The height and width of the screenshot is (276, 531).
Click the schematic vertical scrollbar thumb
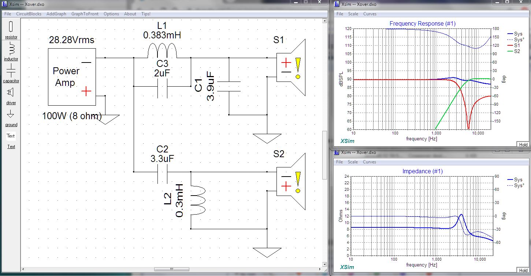pyautogui.click(x=324, y=155)
